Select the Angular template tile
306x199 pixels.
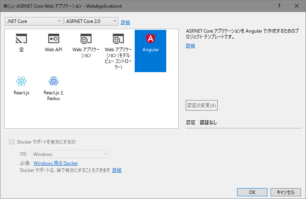coord(150,51)
